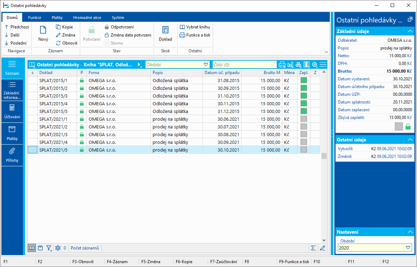Image resolution: width=417 pixels, height=267 pixels.
Task: Select row SPLAT/2021/2
Action: (x=174, y=127)
